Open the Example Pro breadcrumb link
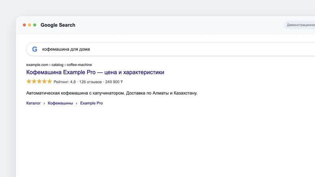 [x=91, y=103]
